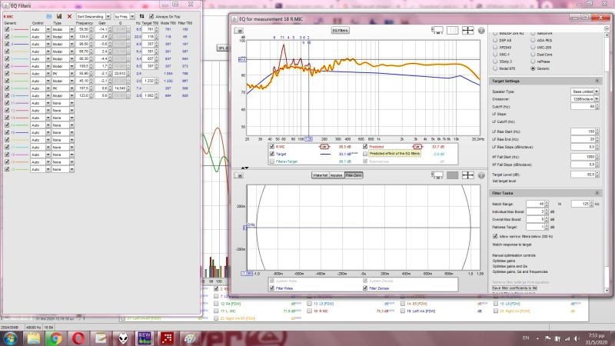Click the red X delete filters icon
The image size is (615, 346).
[x=69, y=15]
